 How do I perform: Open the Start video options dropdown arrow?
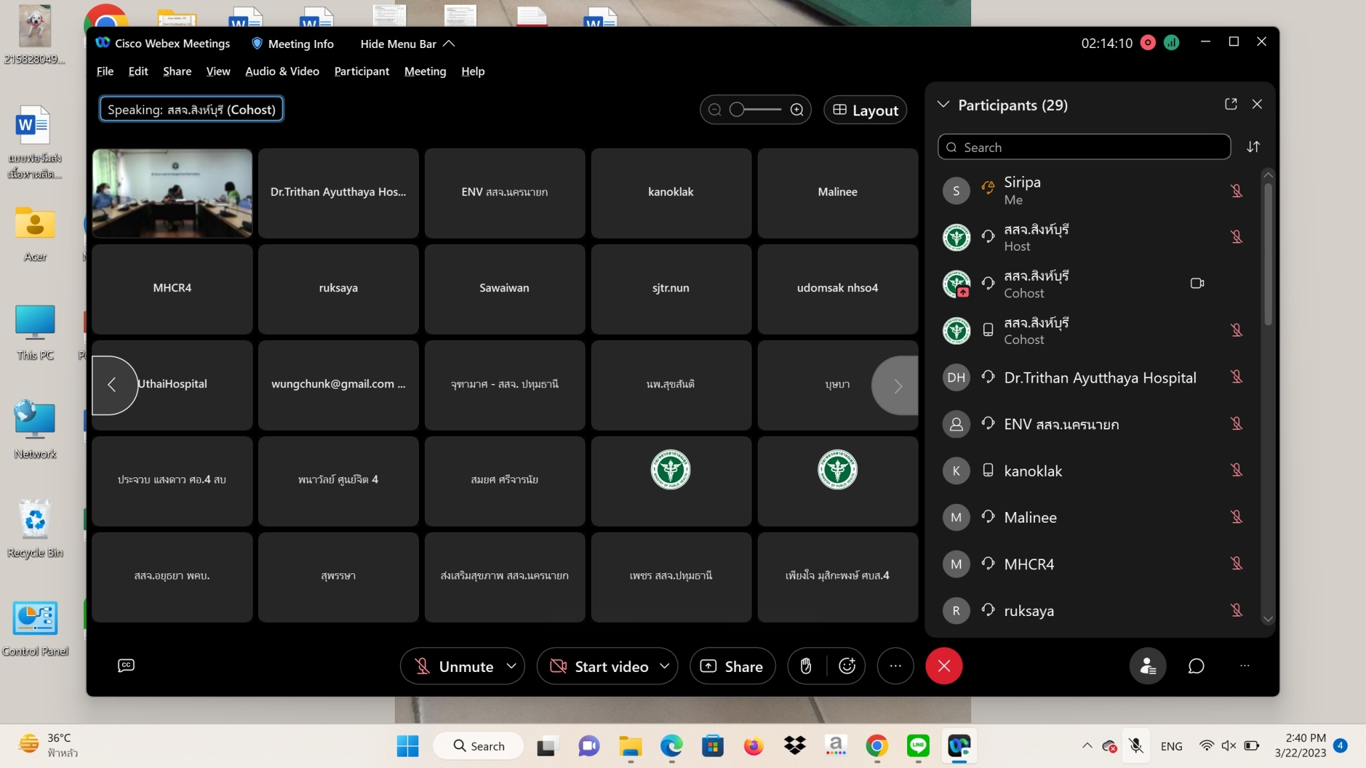click(664, 666)
